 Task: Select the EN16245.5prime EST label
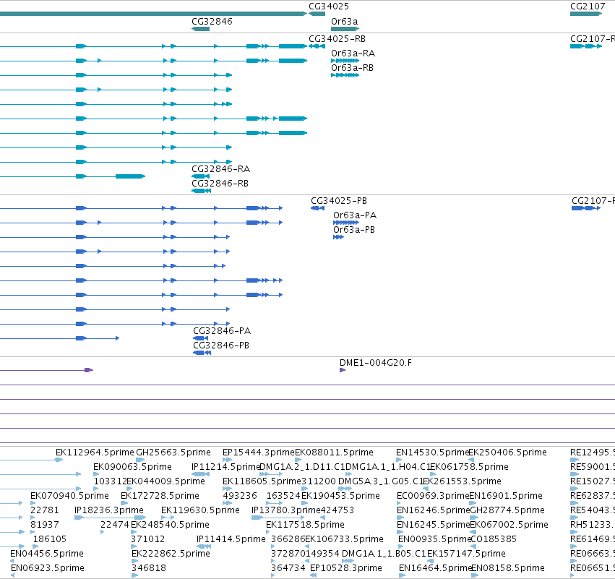434,525
